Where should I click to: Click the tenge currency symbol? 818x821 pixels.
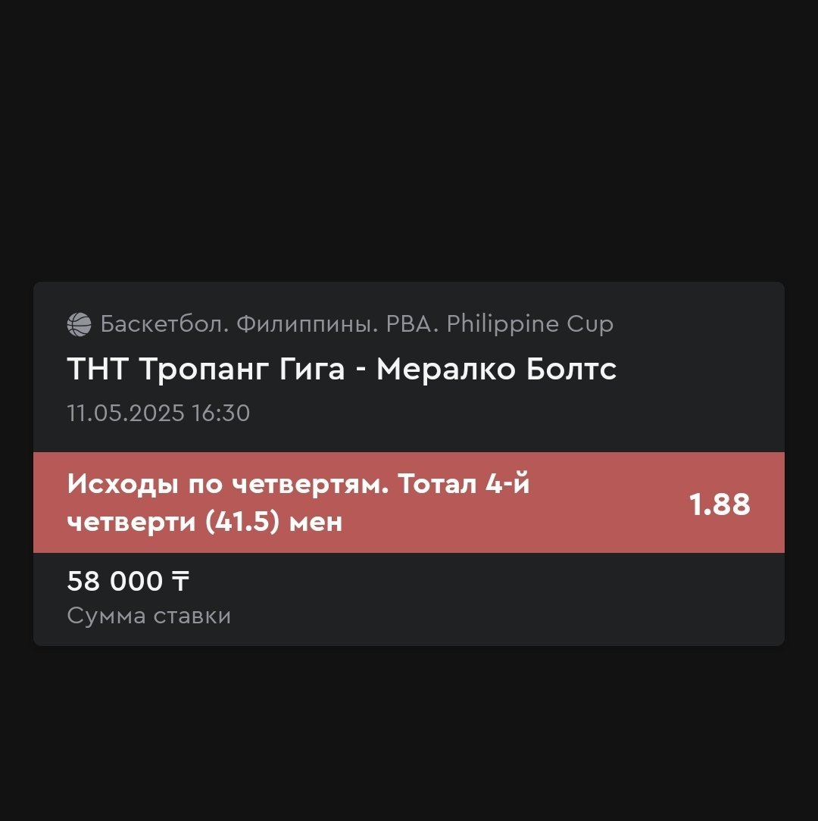coord(180,582)
